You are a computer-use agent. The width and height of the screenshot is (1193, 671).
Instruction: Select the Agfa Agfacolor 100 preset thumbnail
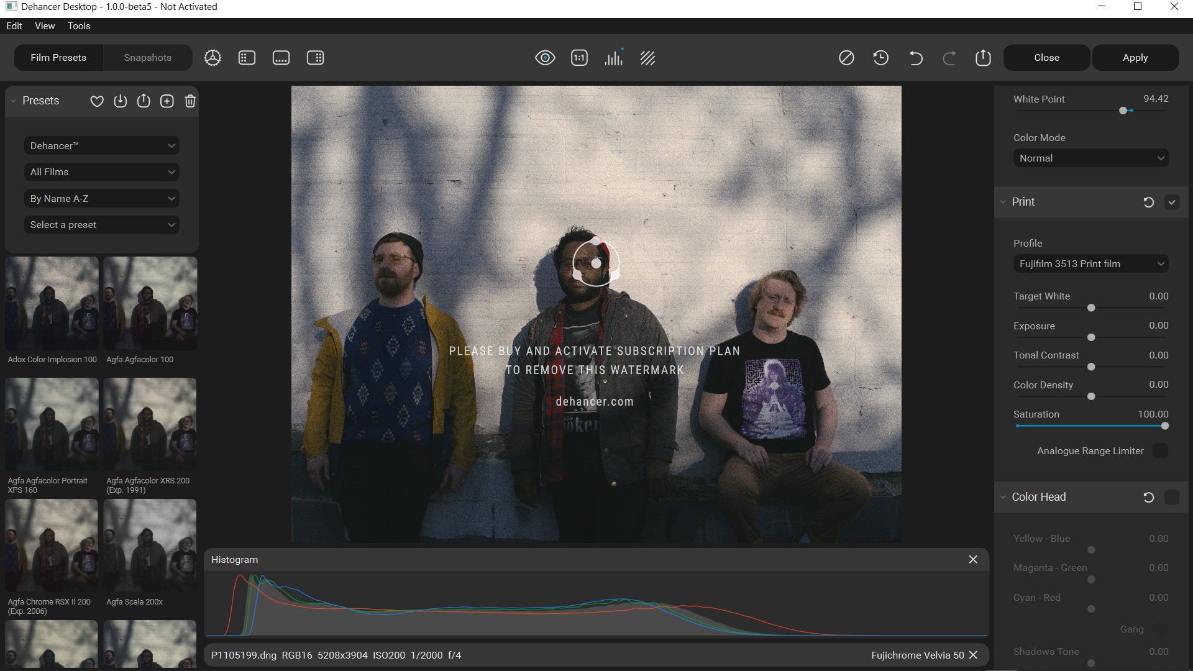(150, 303)
